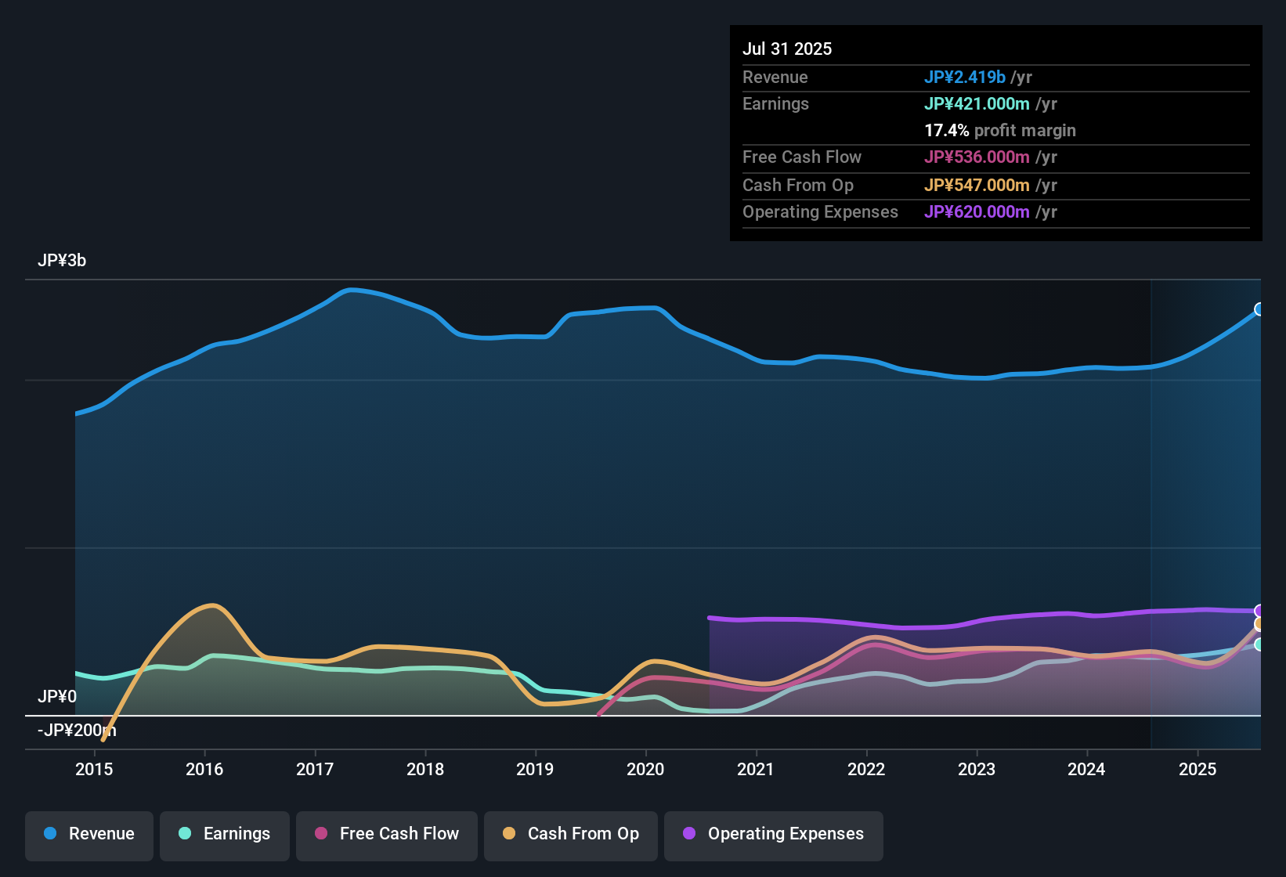Click the 2025 x-axis label
Viewport: 1286px width, 877px height.
pyautogui.click(x=1197, y=769)
